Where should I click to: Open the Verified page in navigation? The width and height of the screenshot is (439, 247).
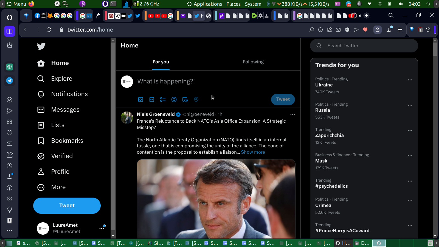pos(55,156)
